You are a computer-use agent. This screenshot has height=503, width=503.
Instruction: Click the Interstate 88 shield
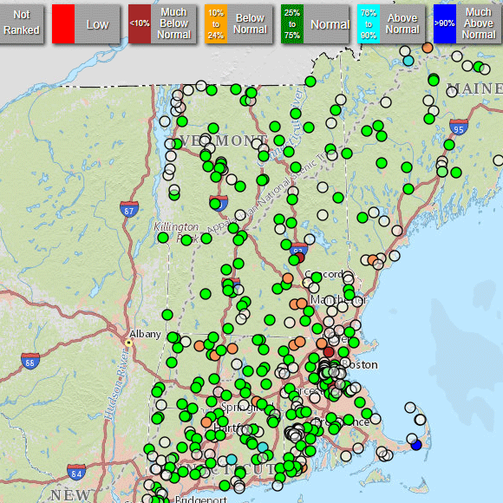click(30, 361)
